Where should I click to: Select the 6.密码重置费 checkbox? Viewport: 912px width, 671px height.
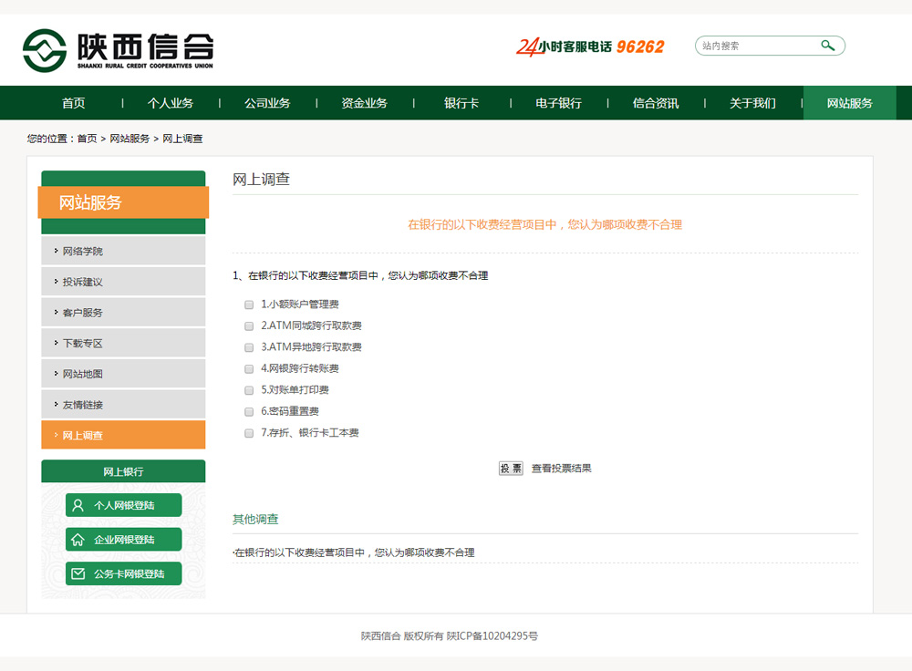248,412
